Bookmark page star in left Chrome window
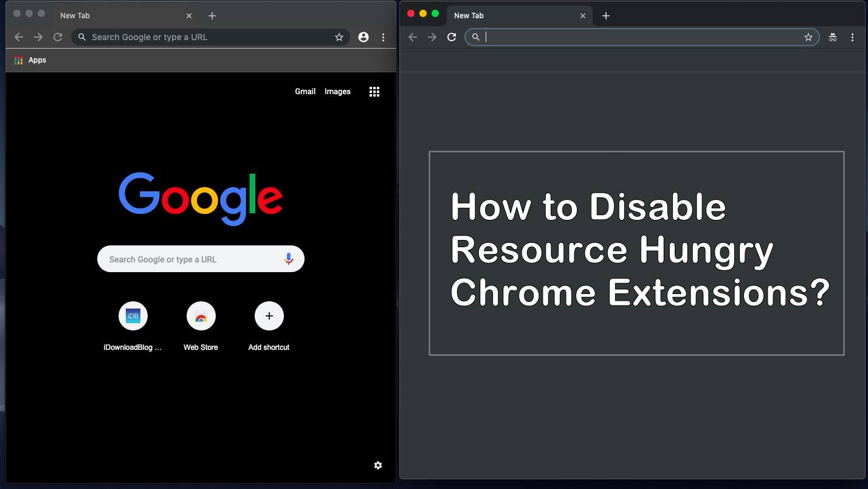The height and width of the screenshot is (489, 868). (x=339, y=37)
